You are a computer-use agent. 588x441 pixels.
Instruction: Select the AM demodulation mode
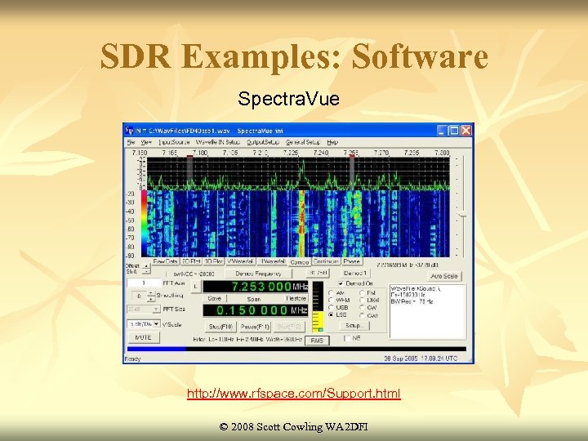click(x=331, y=293)
